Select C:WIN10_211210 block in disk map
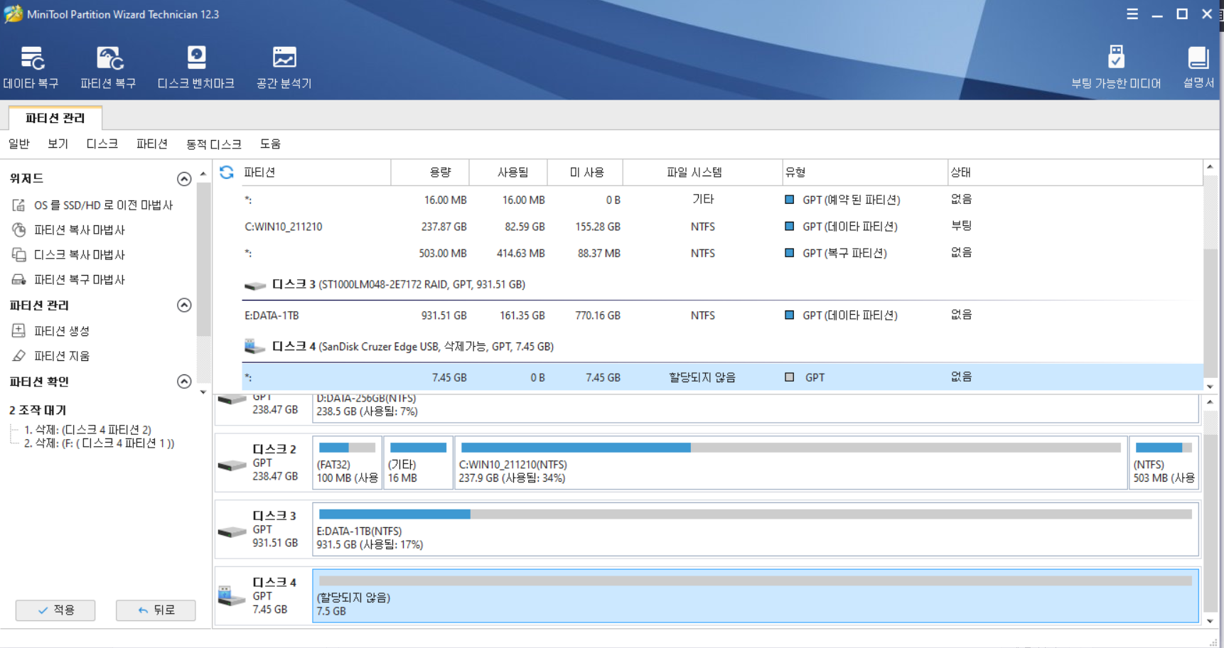 tap(791, 463)
